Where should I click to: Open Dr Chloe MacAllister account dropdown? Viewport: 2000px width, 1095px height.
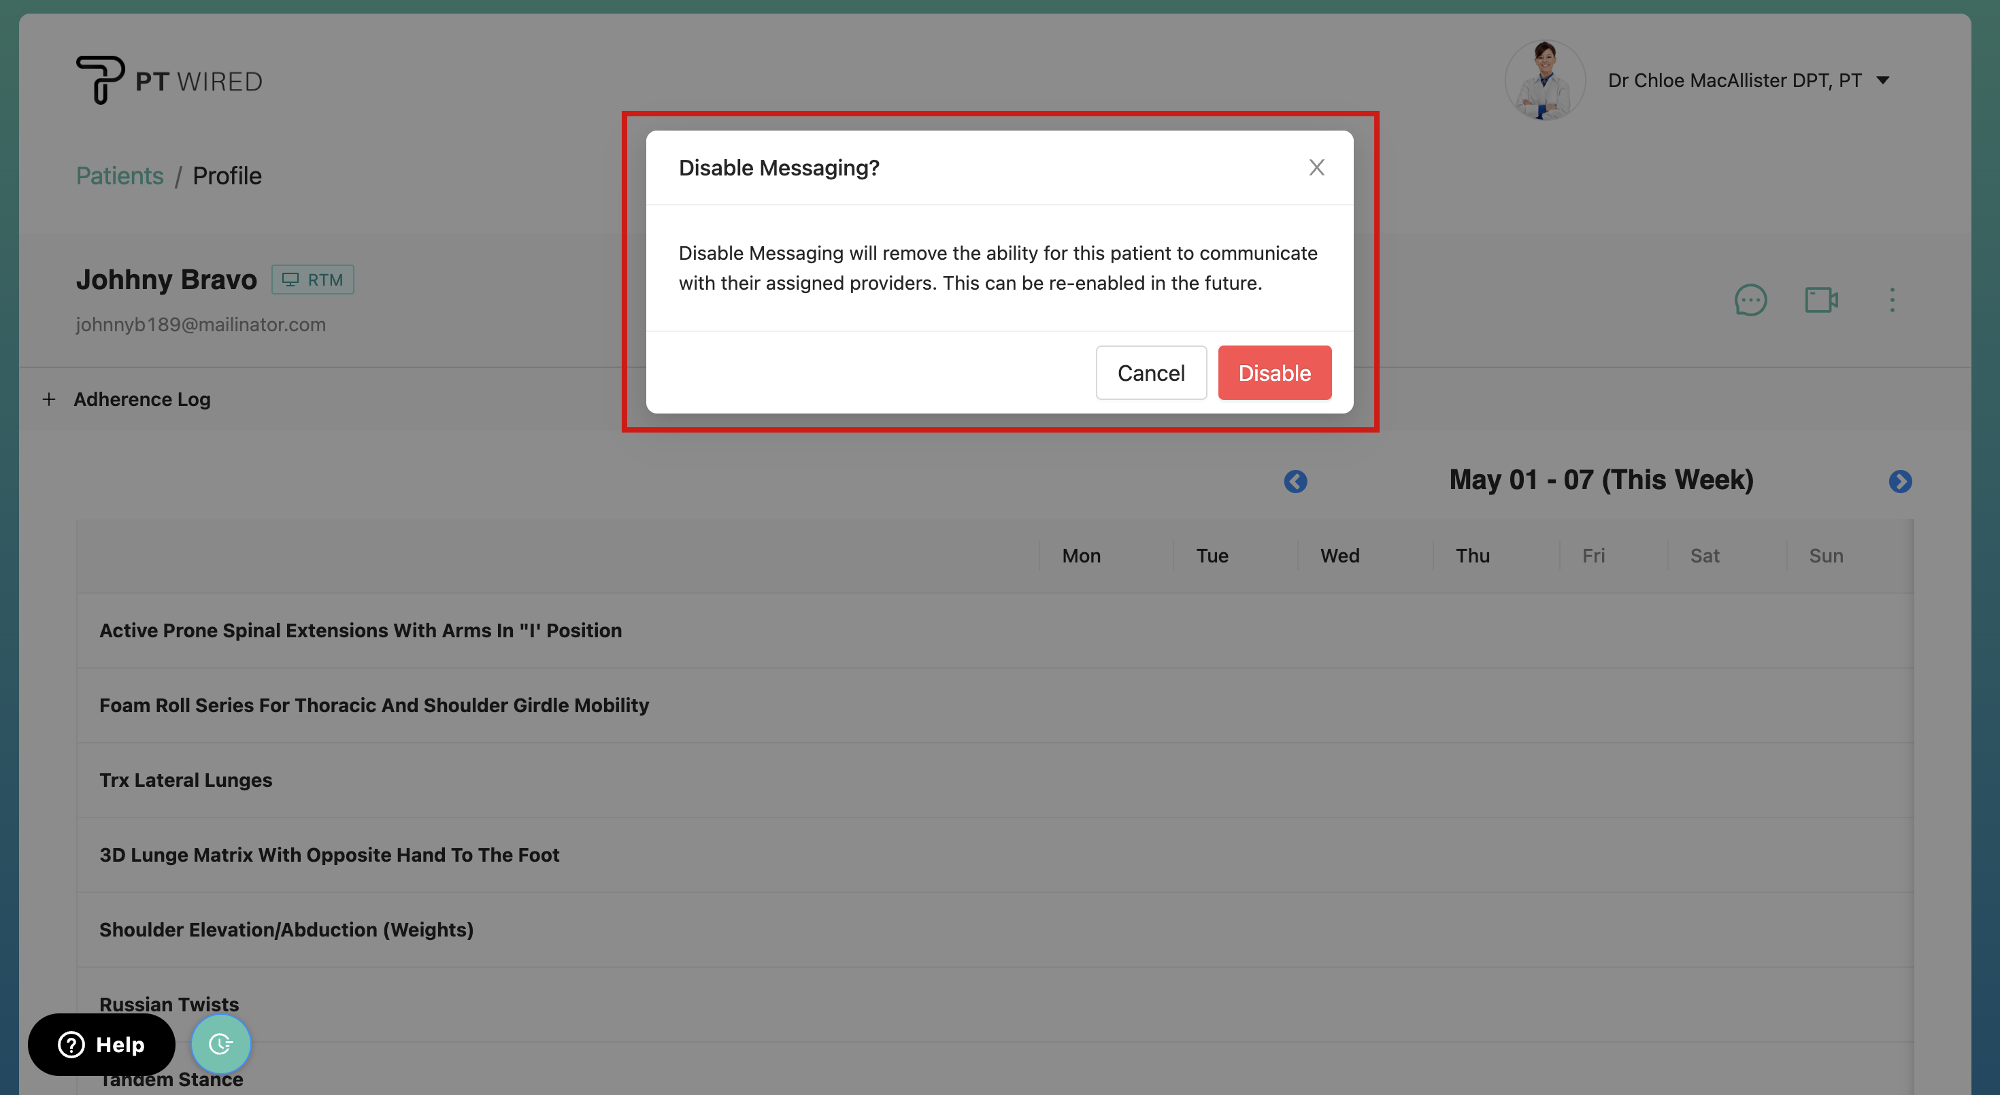click(x=1882, y=81)
